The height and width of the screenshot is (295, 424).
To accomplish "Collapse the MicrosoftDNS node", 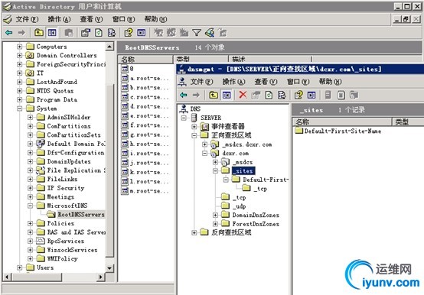I will click(31, 206).
